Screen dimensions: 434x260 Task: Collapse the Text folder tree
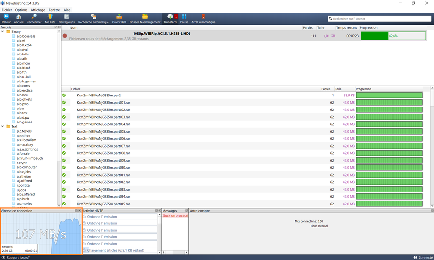[2, 126]
